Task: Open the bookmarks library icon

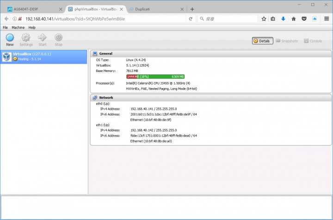Action: (x=273, y=19)
